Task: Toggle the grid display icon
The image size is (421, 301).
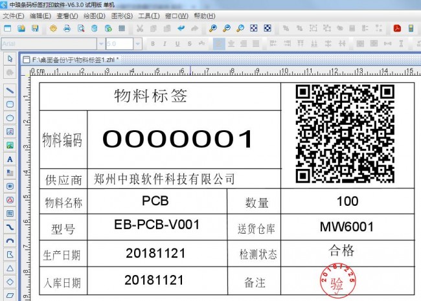Action: [x=122, y=28]
